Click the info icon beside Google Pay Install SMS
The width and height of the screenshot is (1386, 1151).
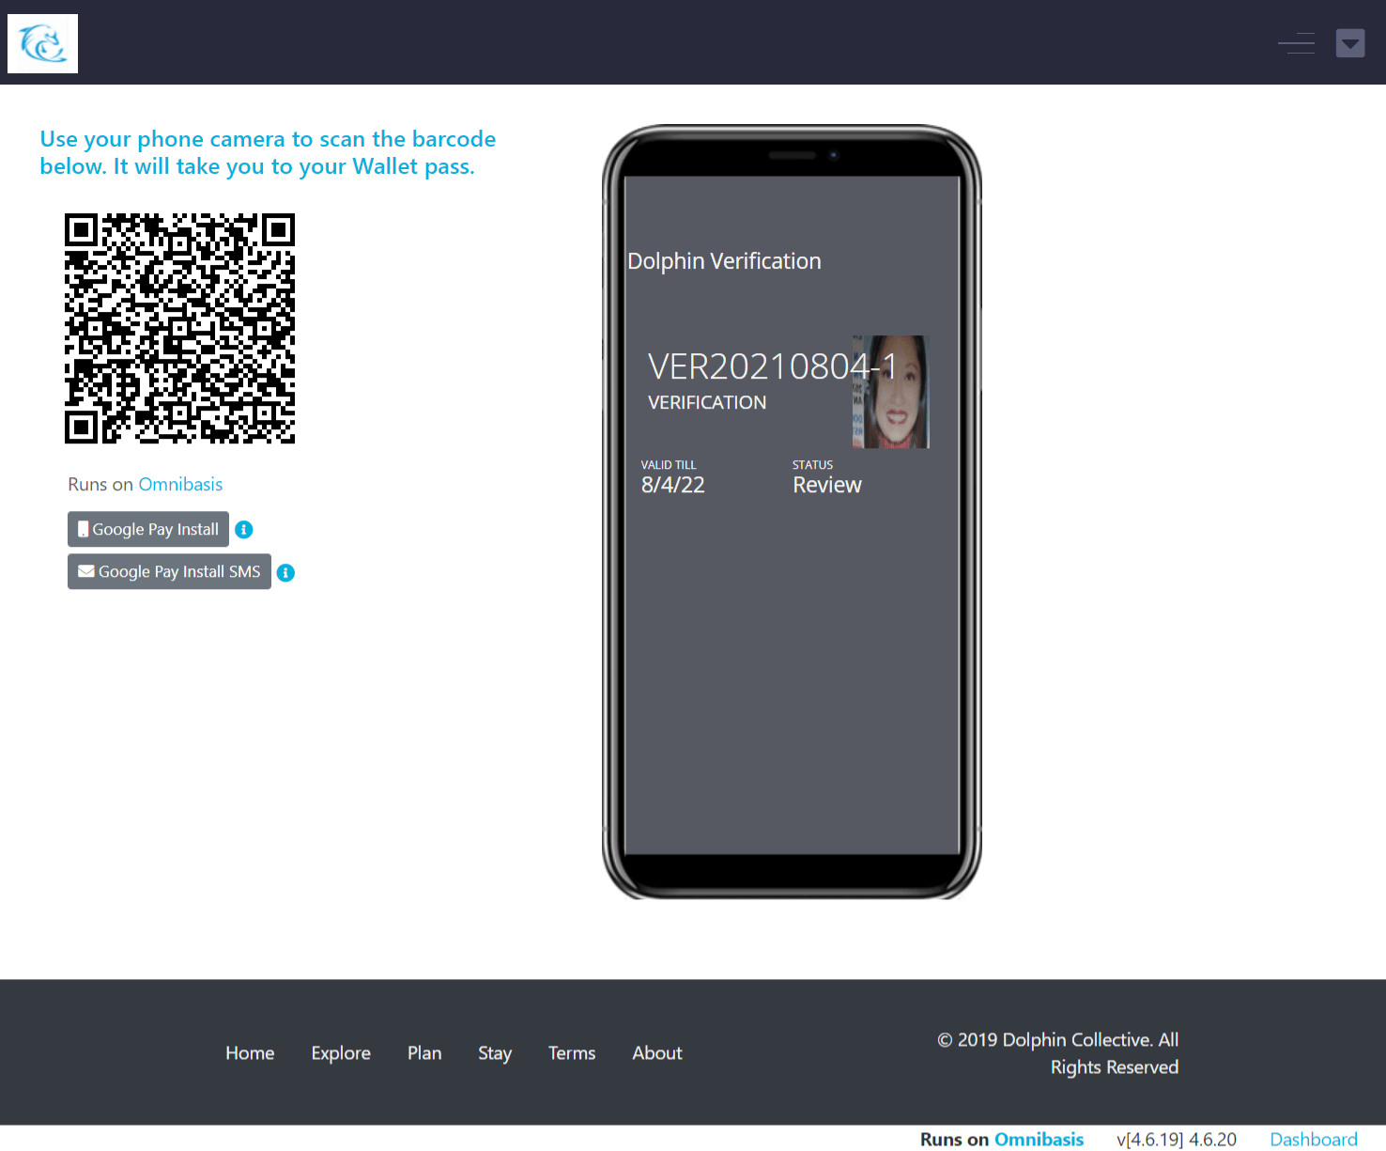(x=285, y=572)
